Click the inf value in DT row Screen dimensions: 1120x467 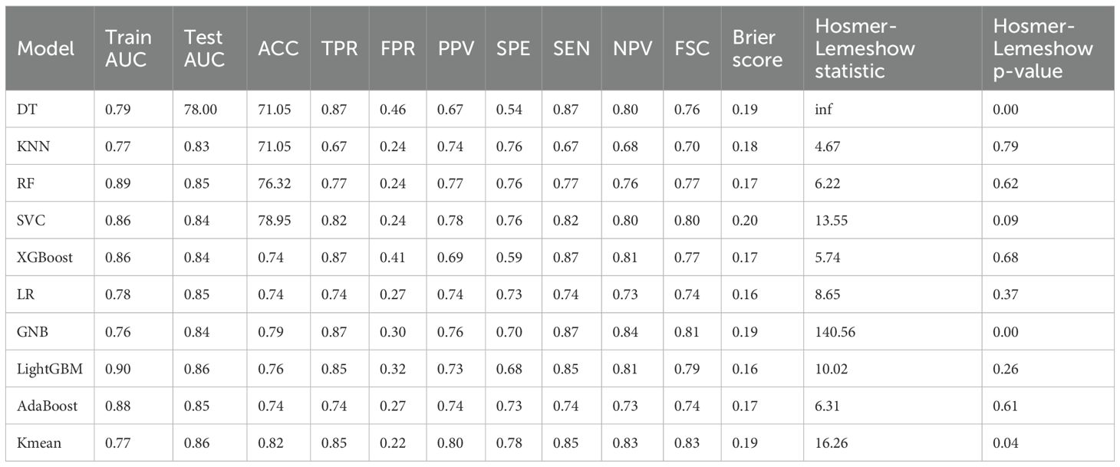coord(823,109)
